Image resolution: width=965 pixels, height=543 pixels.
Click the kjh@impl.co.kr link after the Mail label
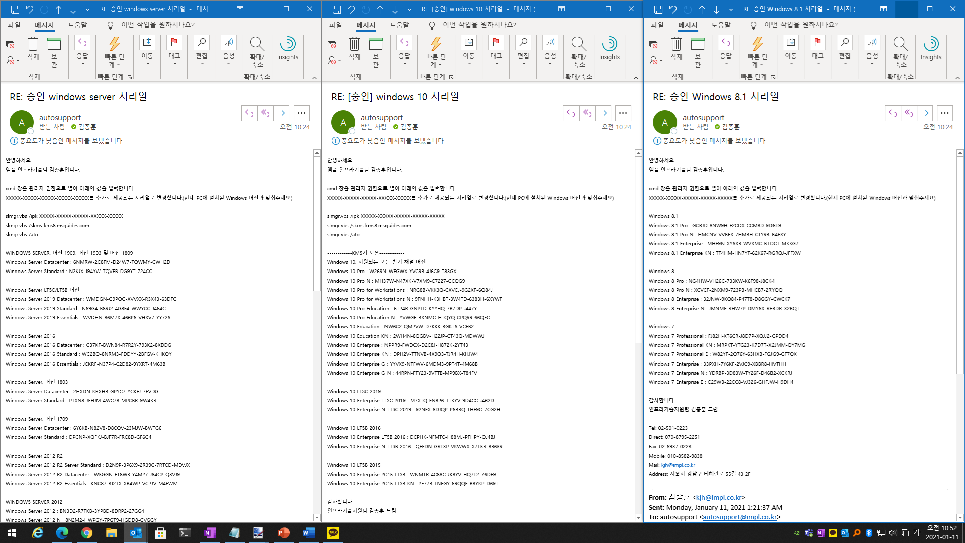678,465
